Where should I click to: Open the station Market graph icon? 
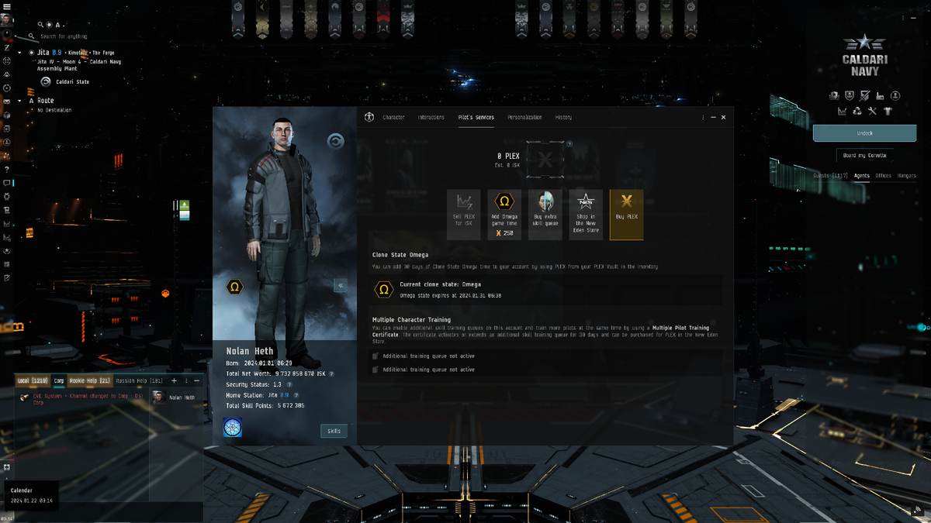(843, 111)
